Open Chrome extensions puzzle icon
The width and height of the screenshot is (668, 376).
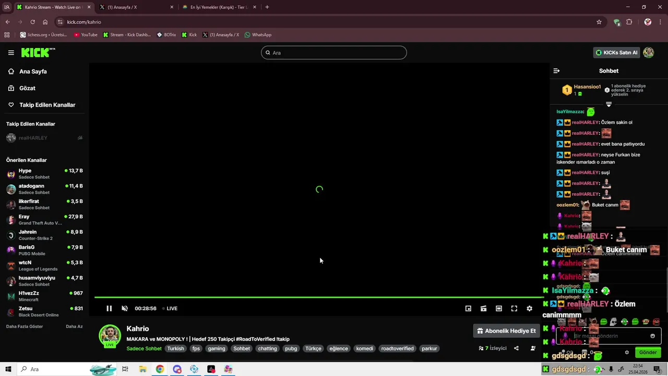[629, 22]
